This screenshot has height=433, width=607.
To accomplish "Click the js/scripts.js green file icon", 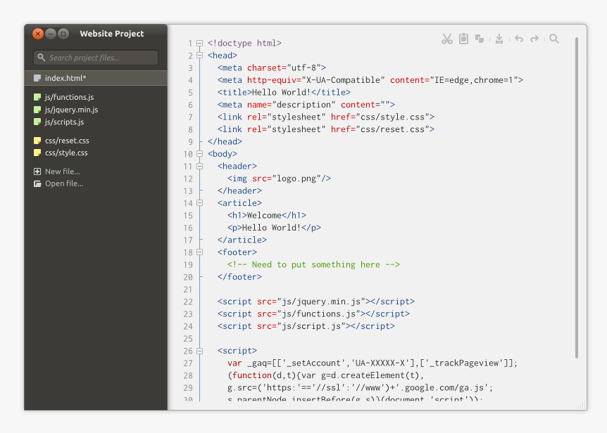I will click(x=37, y=122).
